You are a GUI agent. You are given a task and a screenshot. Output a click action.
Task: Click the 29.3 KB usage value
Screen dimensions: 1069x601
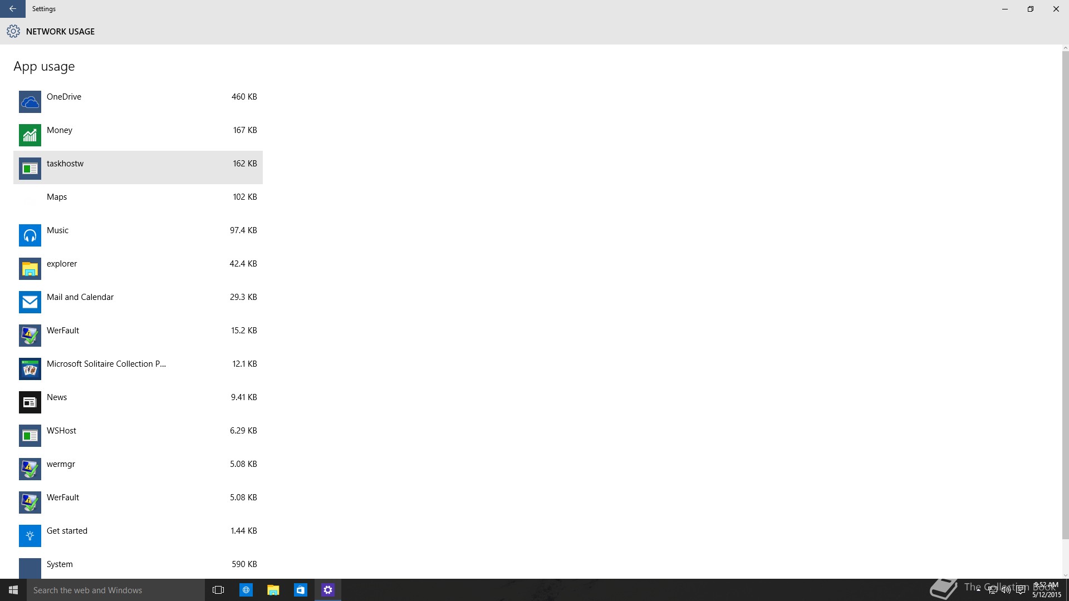click(x=243, y=297)
